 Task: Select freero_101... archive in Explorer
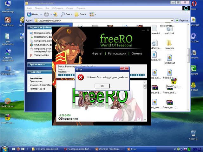pos(169,104)
